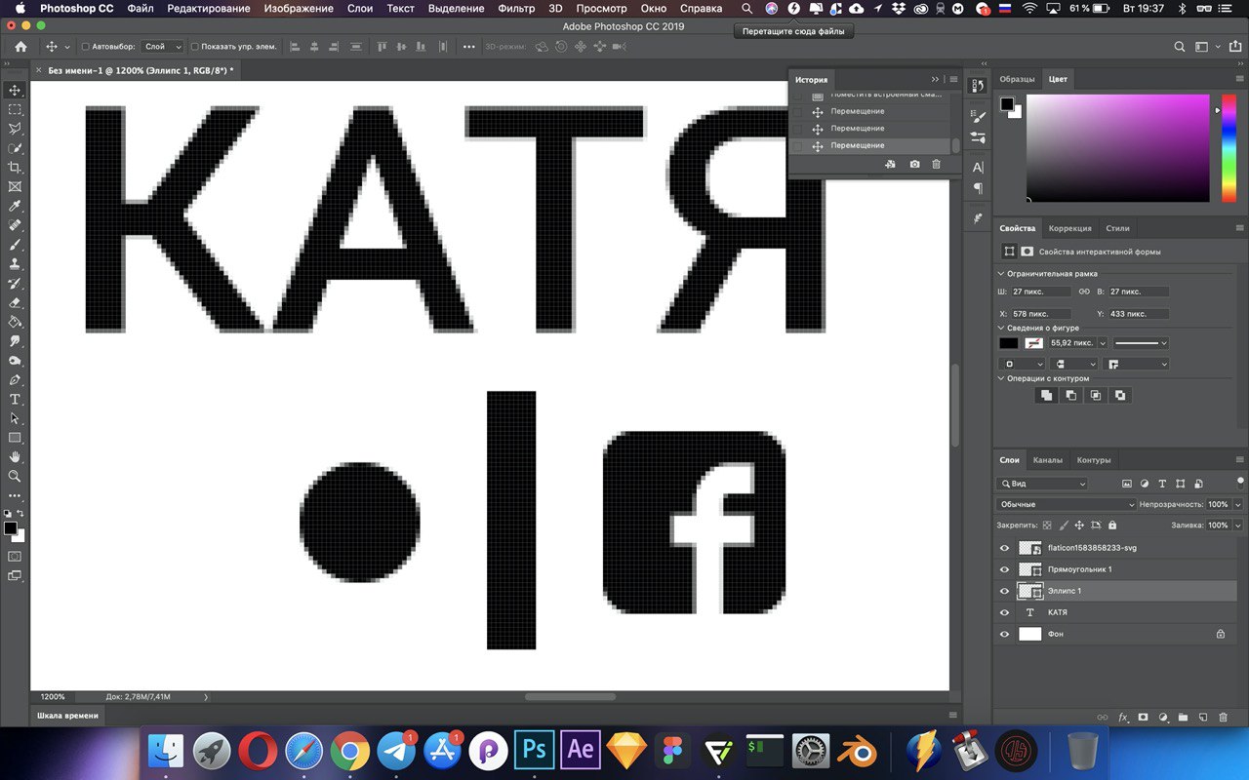Switch to the Коррекция tab
Viewport: 1249px width, 780px height.
coord(1069,228)
